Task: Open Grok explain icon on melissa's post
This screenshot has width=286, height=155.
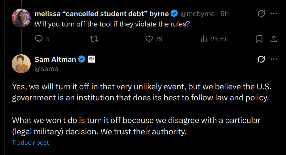Action: (261, 14)
